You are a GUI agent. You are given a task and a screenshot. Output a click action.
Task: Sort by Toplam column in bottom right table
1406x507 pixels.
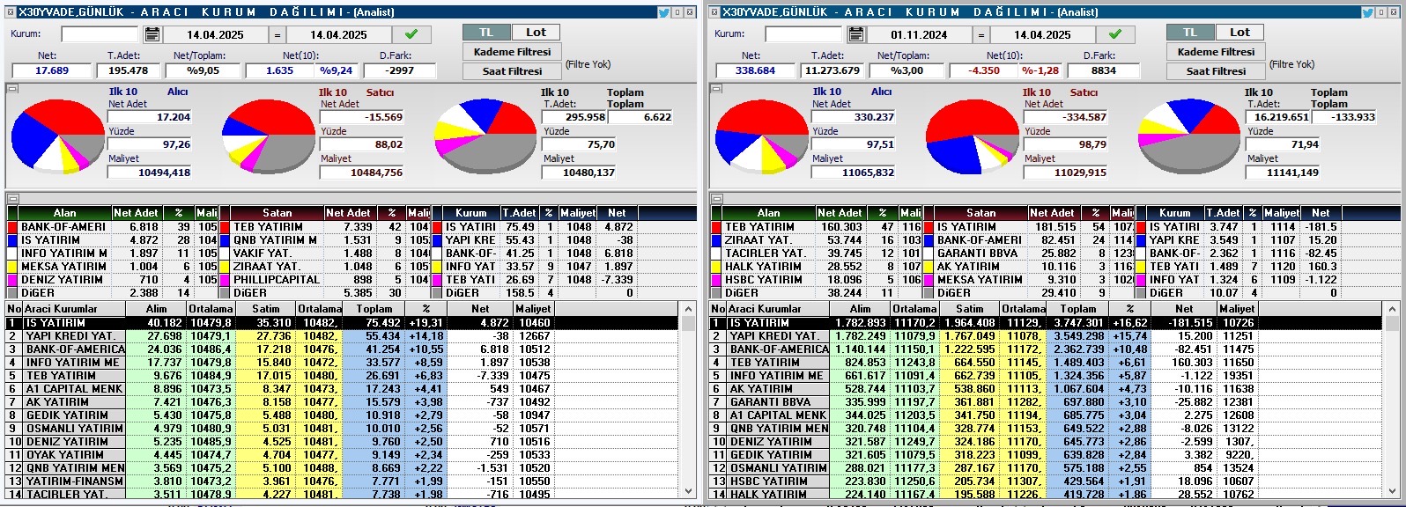click(1078, 309)
